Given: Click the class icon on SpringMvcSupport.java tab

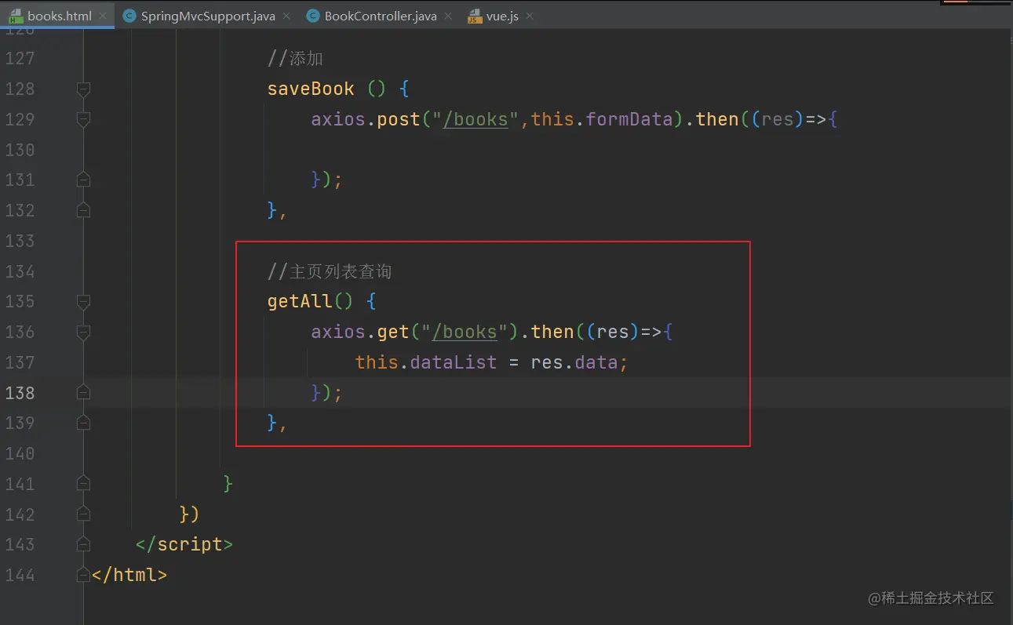Looking at the screenshot, I should coord(129,16).
